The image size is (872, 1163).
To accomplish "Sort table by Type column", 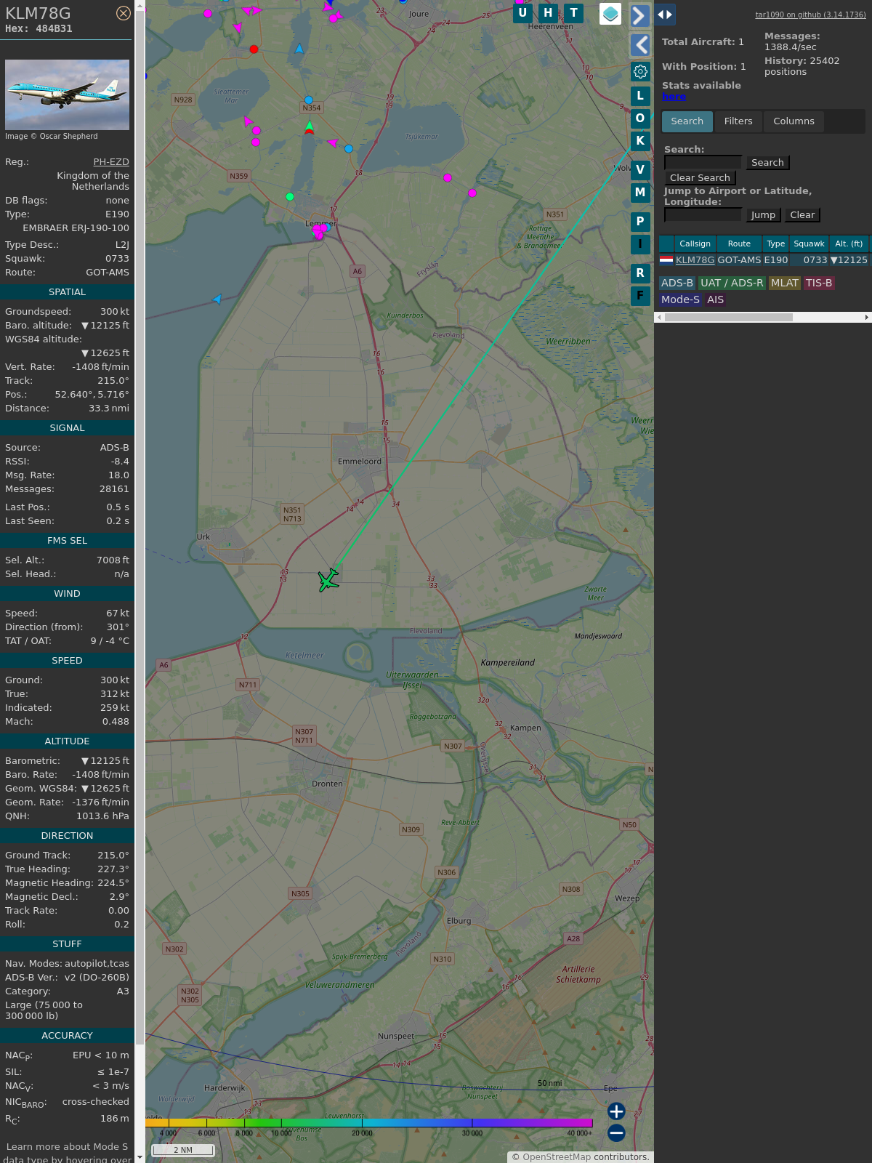I will [775, 244].
